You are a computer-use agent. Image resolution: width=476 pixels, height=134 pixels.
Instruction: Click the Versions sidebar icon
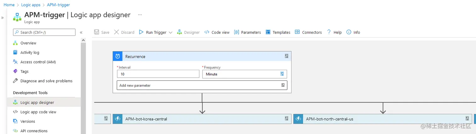click(15, 121)
